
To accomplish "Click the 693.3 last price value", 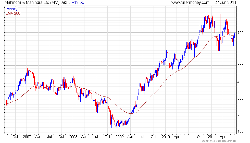I will 66,3.
